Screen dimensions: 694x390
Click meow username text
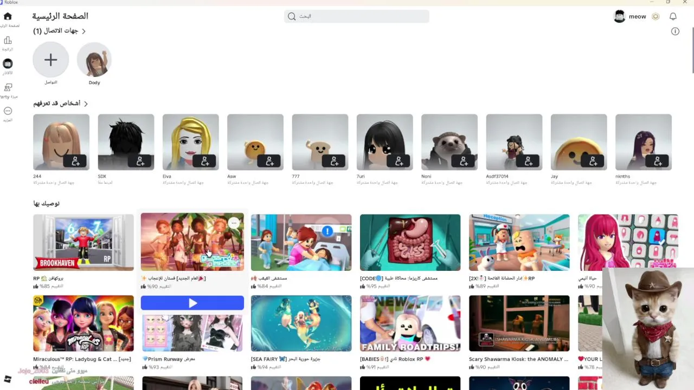pyautogui.click(x=637, y=16)
